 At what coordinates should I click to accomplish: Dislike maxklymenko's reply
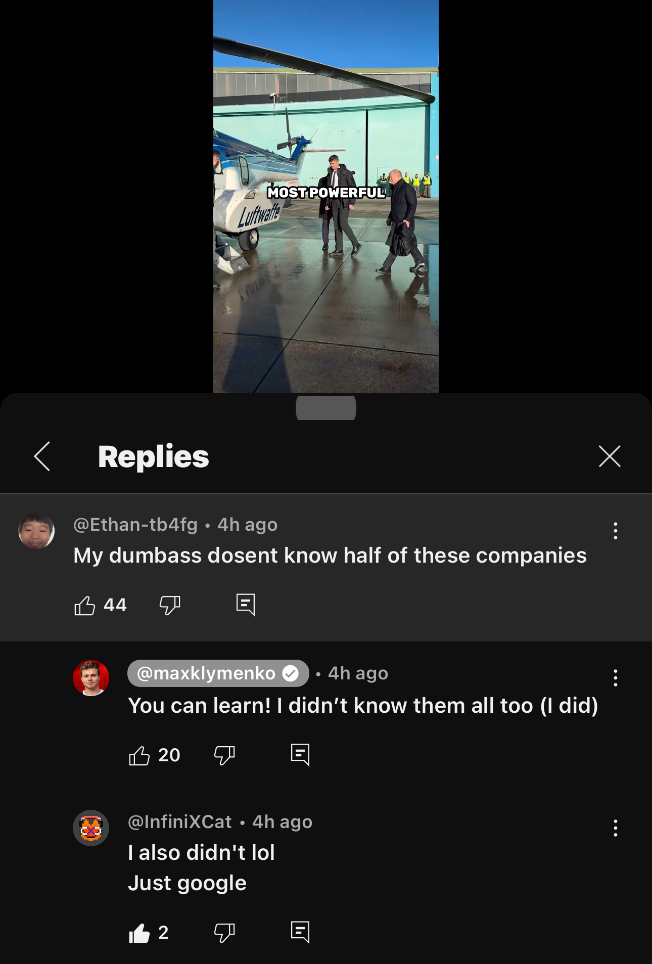(x=224, y=755)
